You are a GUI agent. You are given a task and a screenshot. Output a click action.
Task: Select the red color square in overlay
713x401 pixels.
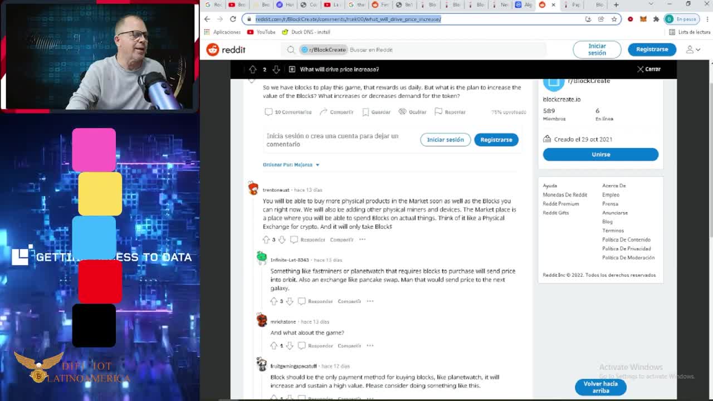point(100,282)
